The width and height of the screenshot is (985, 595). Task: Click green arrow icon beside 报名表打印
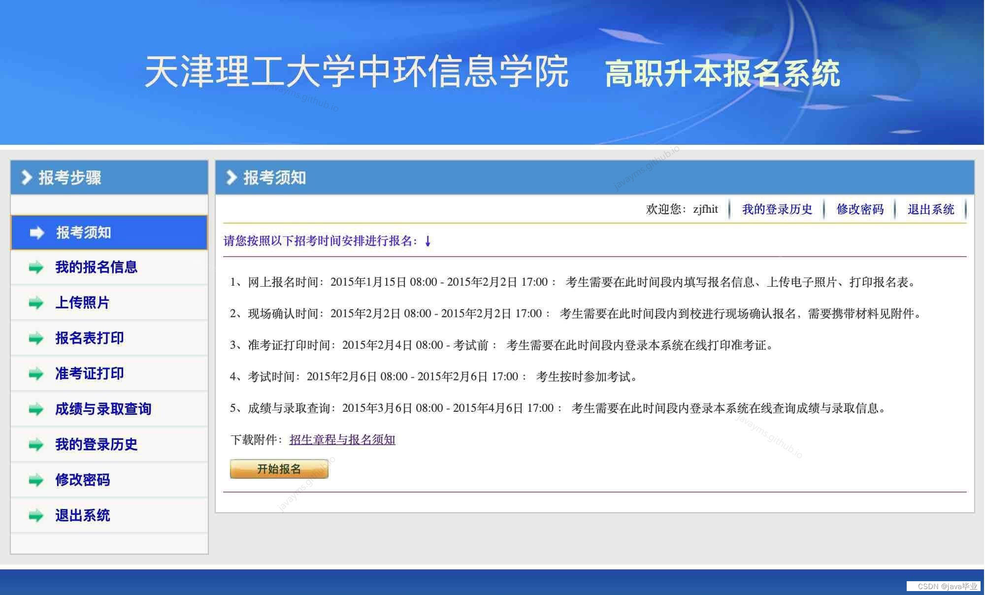(x=36, y=338)
